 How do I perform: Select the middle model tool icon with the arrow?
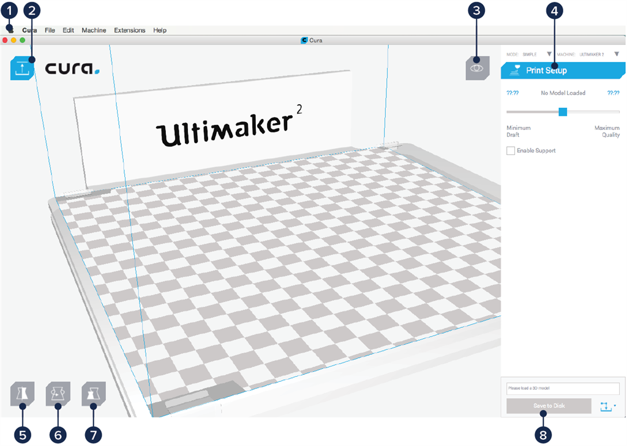(58, 394)
